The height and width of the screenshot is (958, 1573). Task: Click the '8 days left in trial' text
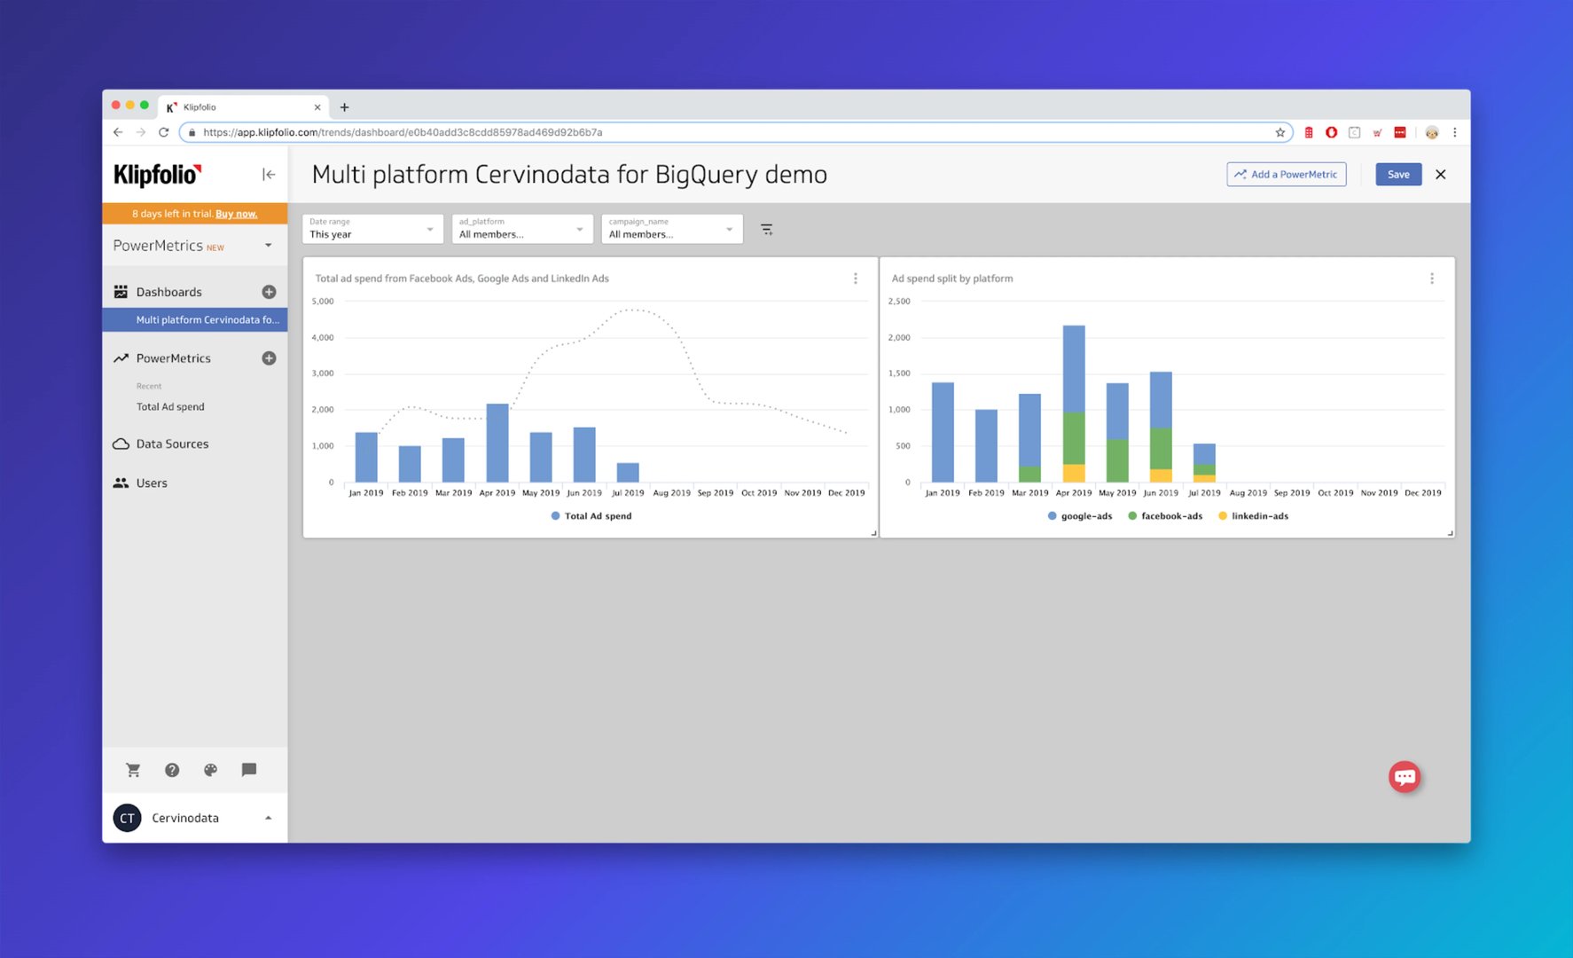172,214
